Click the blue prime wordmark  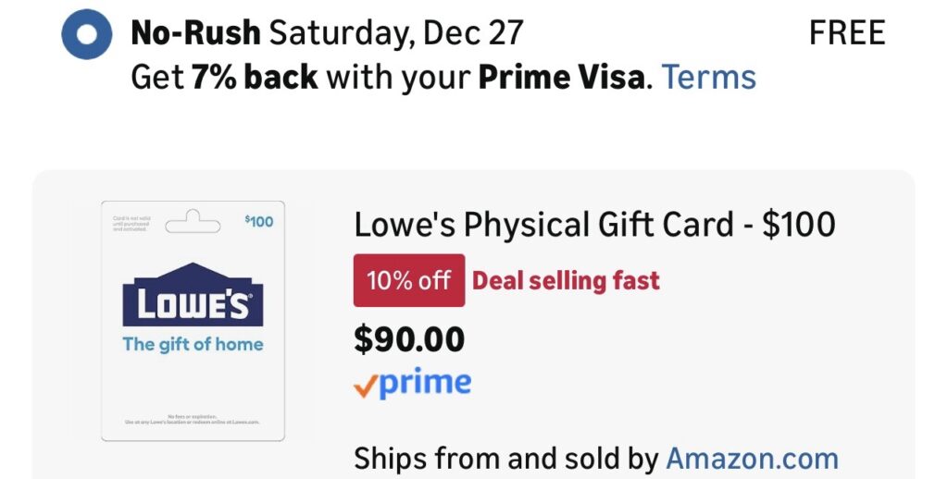point(425,383)
